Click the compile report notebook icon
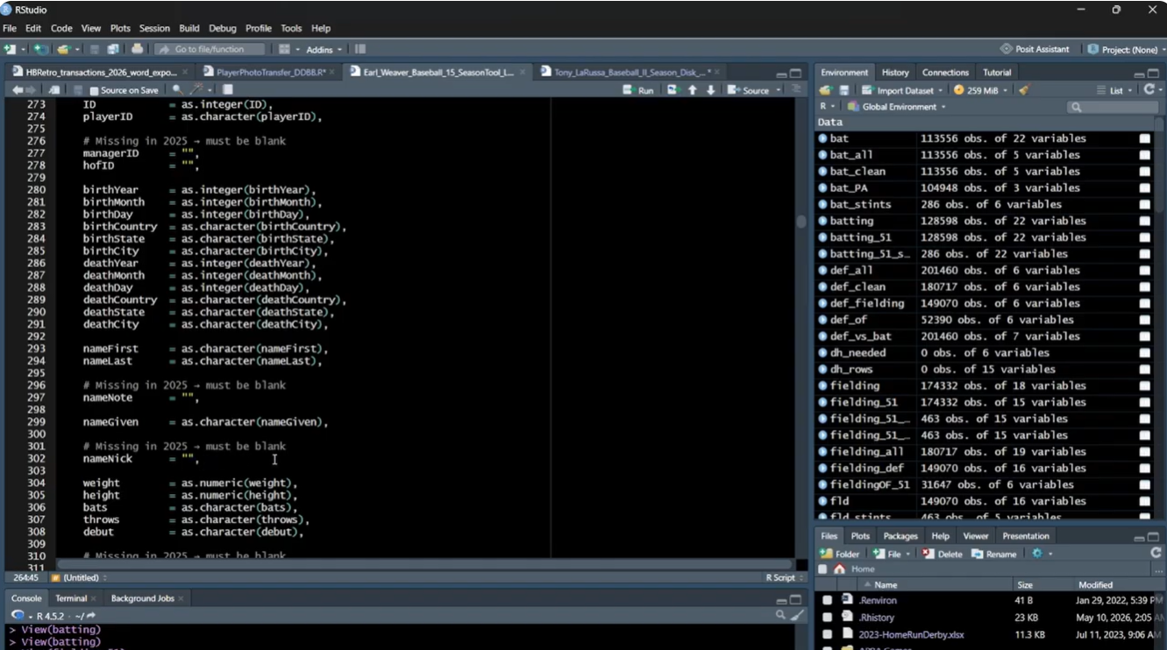The height and width of the screenshot is (650, 1167). coord(228,90)
